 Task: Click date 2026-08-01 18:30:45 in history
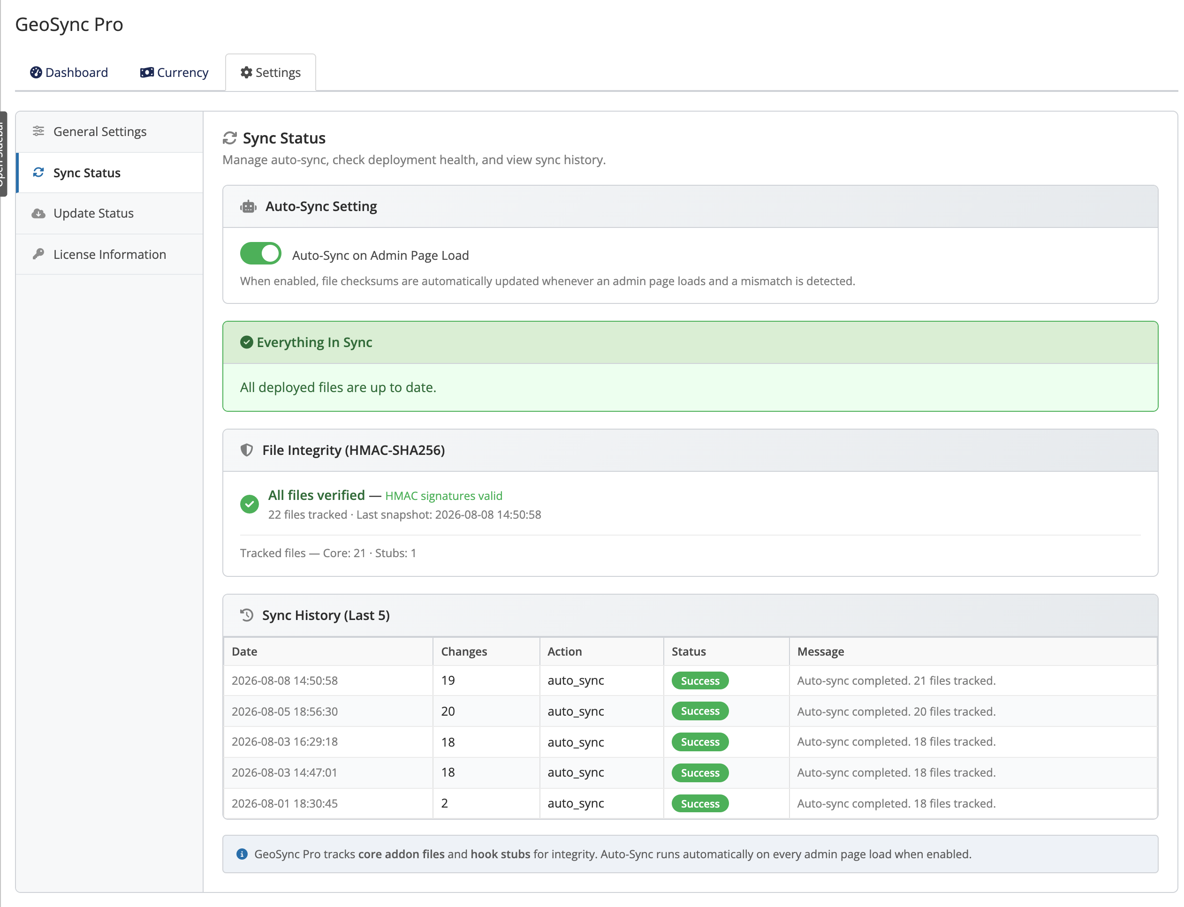(285, 803)
